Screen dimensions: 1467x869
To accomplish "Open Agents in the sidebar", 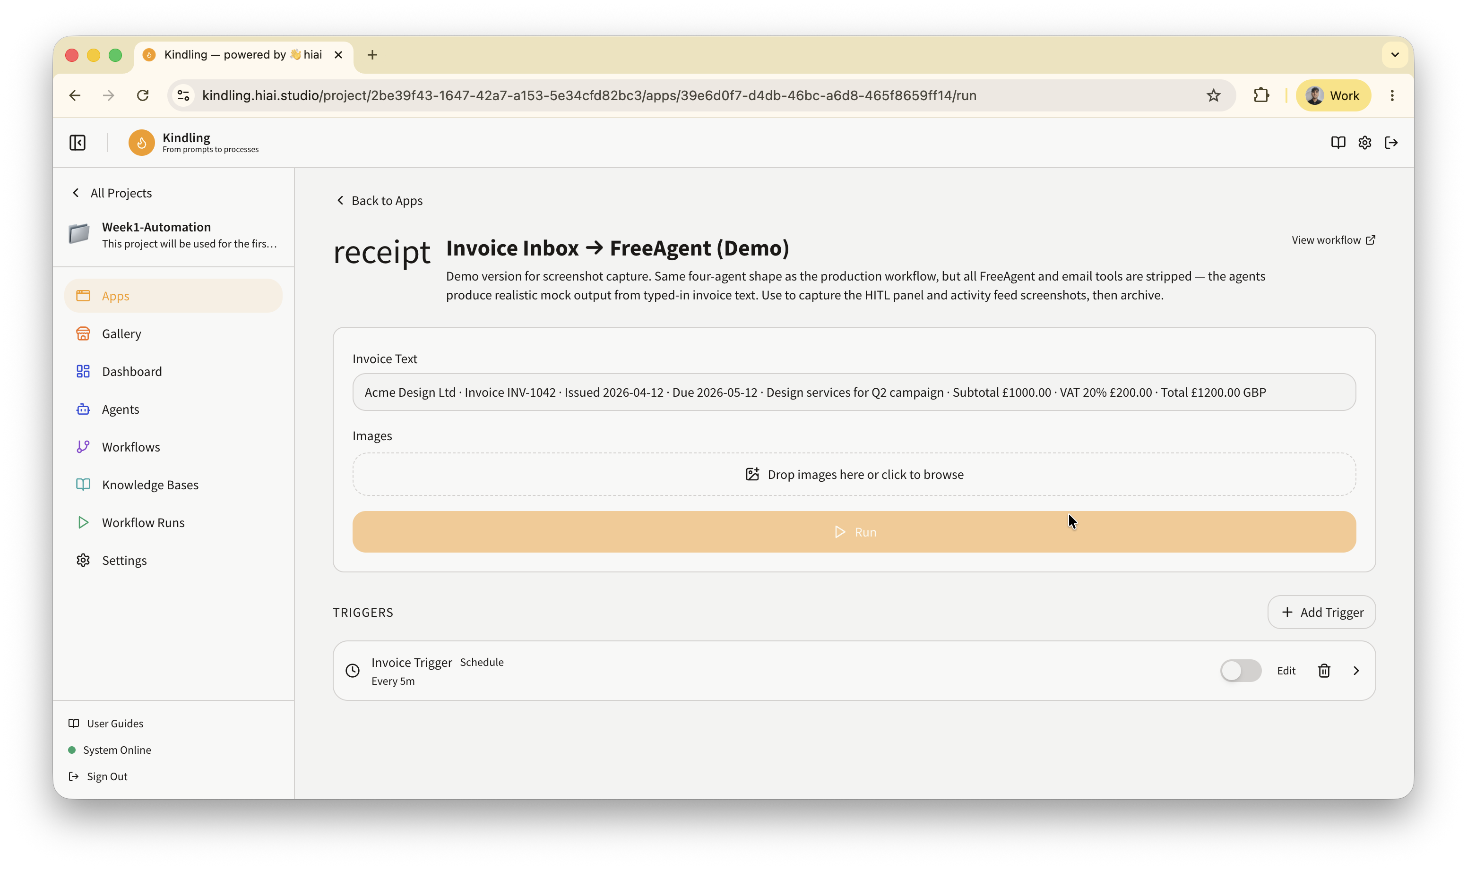I will tap(173, 409).
